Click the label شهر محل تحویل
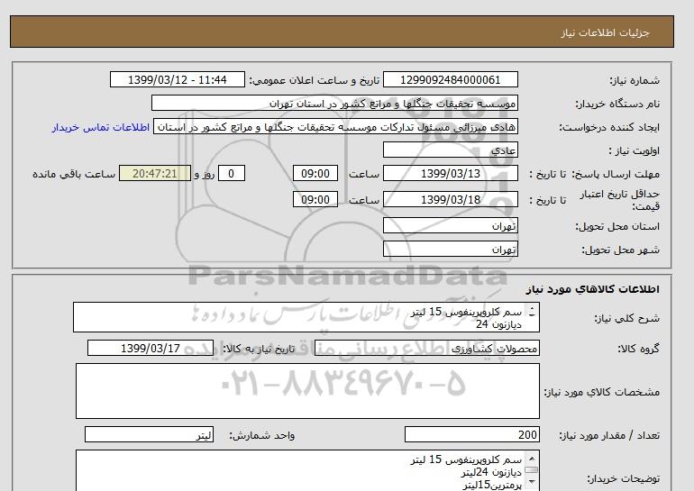This screenshot has width=694, height=491. [x=620, y=250]
